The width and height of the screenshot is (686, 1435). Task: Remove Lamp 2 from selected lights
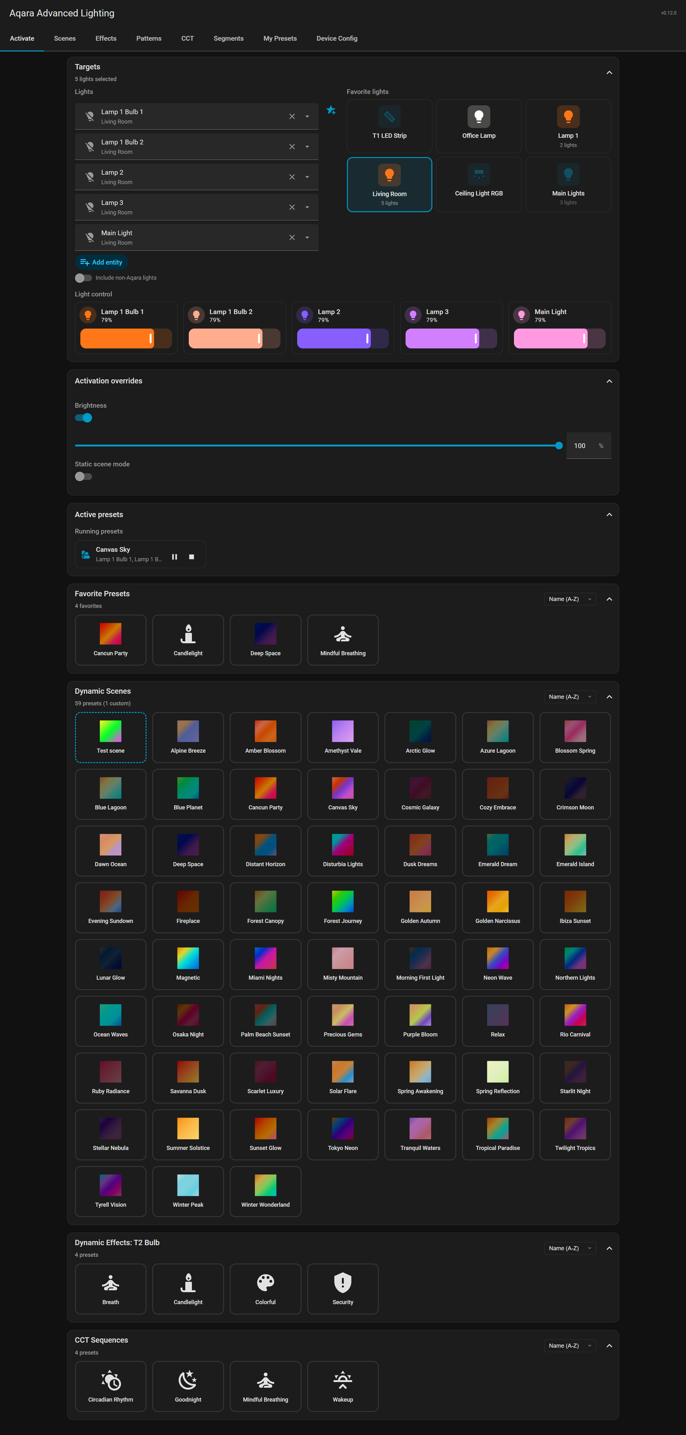tap(292, 177)
